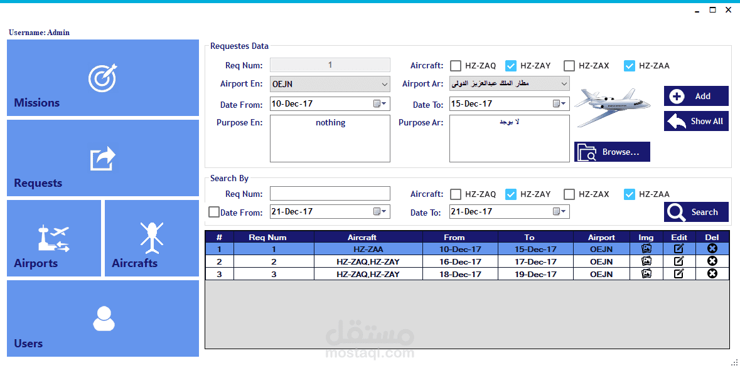Delete request row 1 with X icon
The width and height of the screenshot is (740, 368).
(x=712, y=248)
